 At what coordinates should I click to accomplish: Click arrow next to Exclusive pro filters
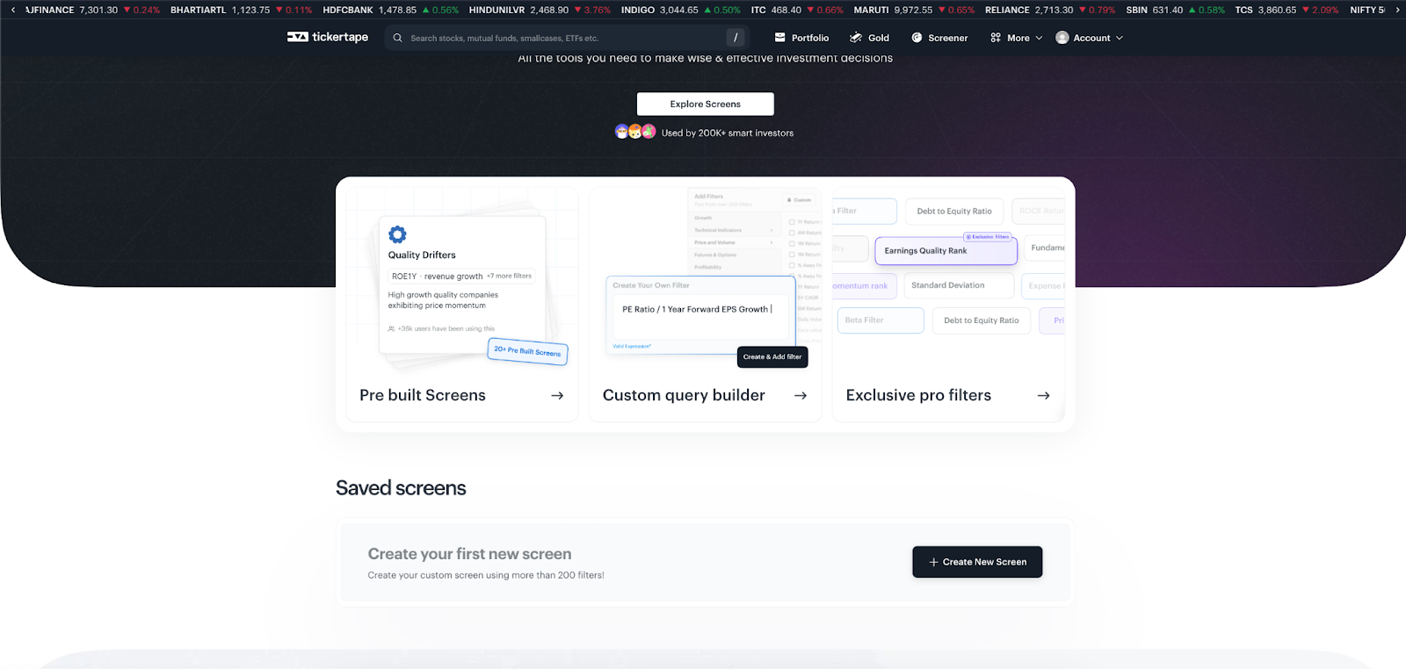[1043, 396]
